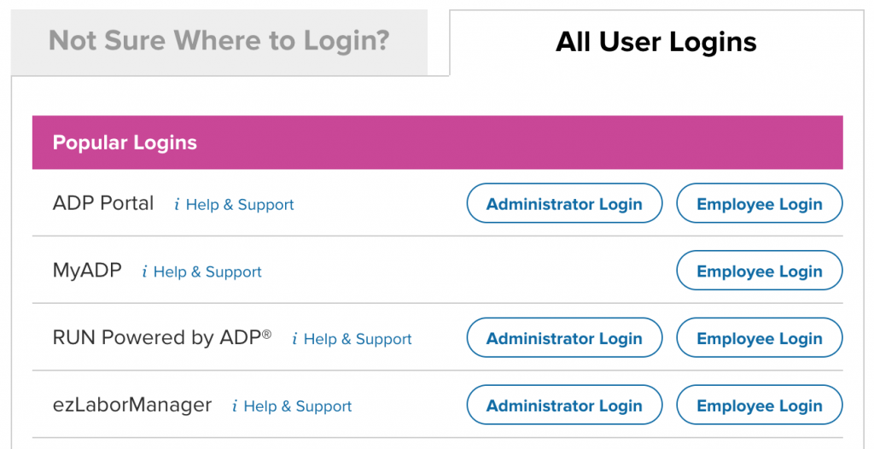The width and height of the screenshot is (874, 449).
Task: Click the info icon next to ADP Portal
Action: click(x=177, y=205)
